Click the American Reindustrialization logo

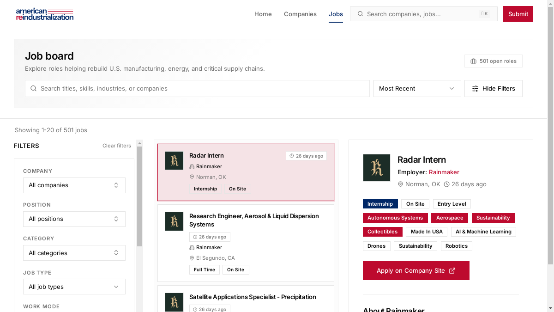click(45, 14)
